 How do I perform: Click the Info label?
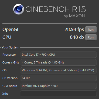5,94
